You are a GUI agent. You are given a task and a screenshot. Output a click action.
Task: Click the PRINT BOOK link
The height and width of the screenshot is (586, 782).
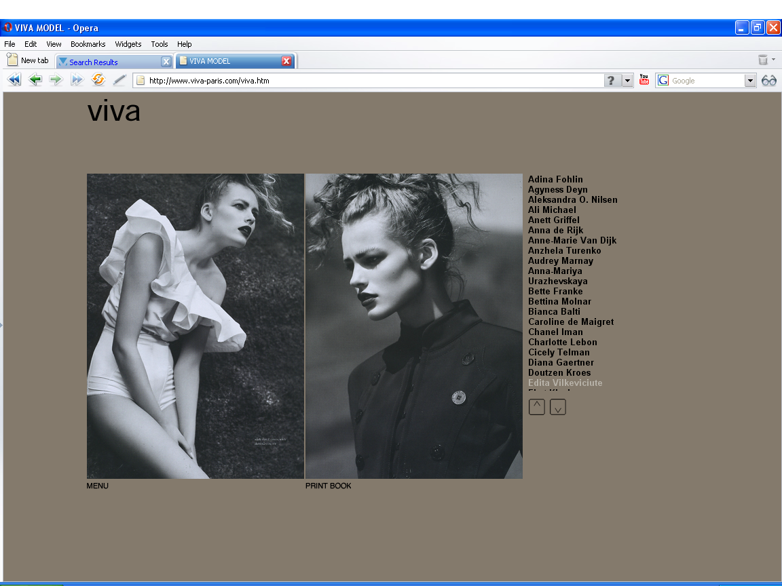[329, 486]
